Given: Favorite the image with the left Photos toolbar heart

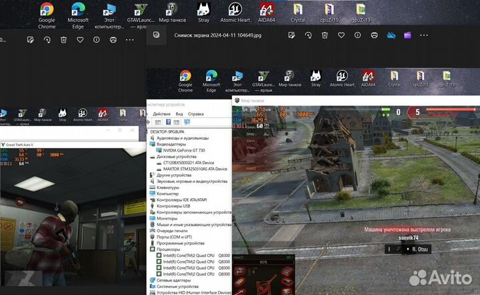Looking at the screenshot, I should click(x=80, y=40).
